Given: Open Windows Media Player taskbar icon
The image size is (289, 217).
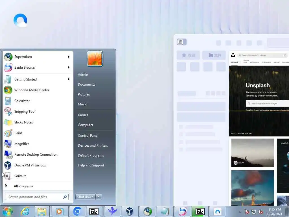Looking at the screenshot, I should (59, 211).
